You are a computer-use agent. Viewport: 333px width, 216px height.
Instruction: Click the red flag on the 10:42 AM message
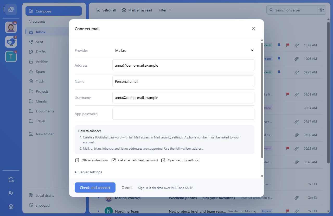(288, 45)
